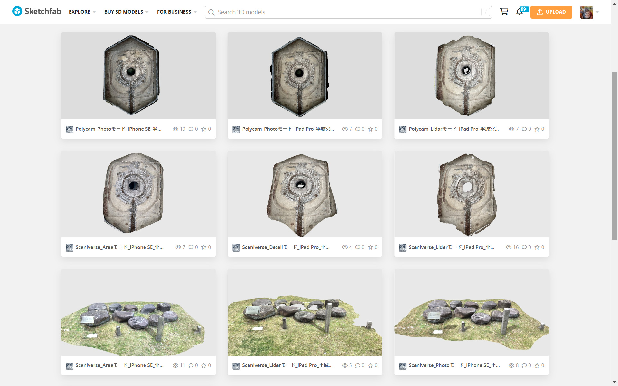Click the 16 views eye icon
Viewport: 618px width, 386px height.
pyautogui.click(x=509, y=247)
